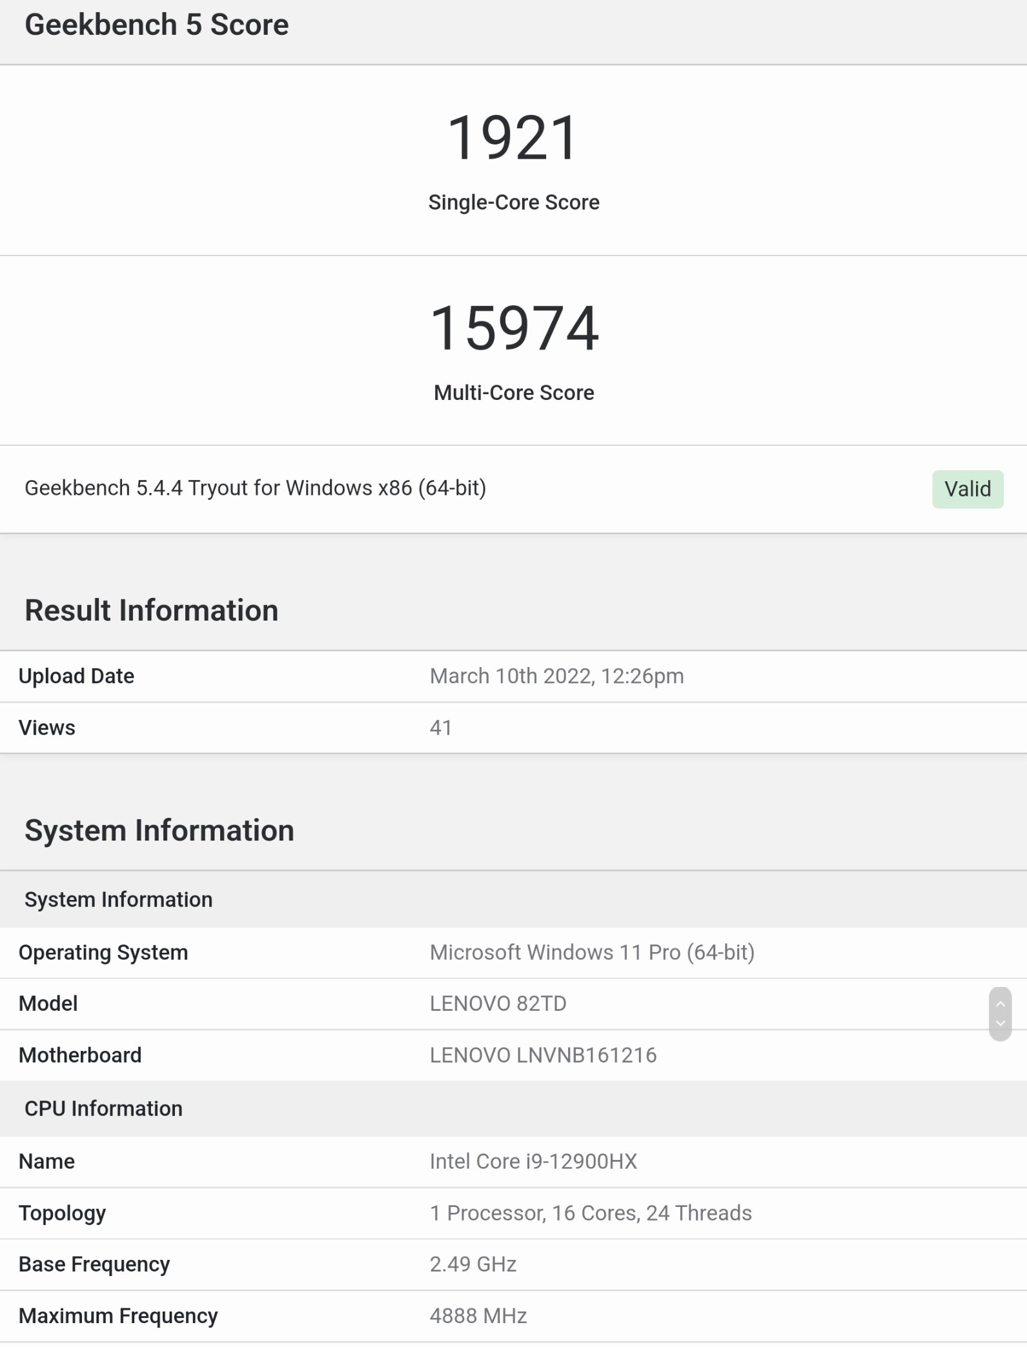Click the Upload Date label
This screenshot has width=1027, height=1347.
pos(76,676)
